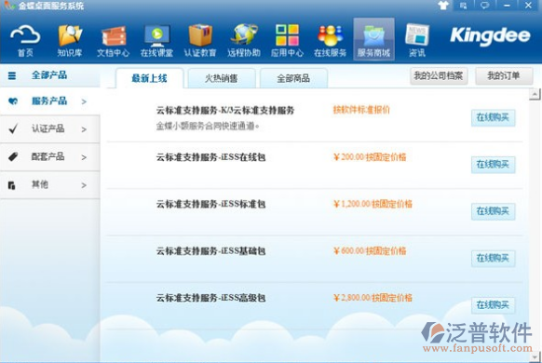Open the 在线服务 online service icon
This screenshot has height=363, width=542.
[x=330, y=40]
